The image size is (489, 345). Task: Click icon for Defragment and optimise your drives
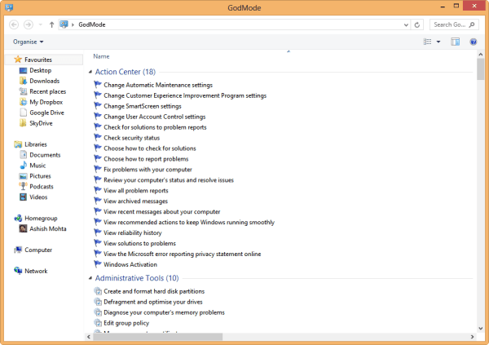pyautogui.click(x=98, y=302)
